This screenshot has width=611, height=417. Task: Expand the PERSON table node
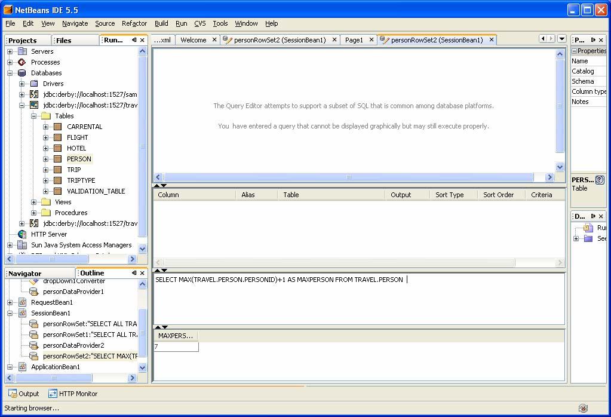click(45, 159)
